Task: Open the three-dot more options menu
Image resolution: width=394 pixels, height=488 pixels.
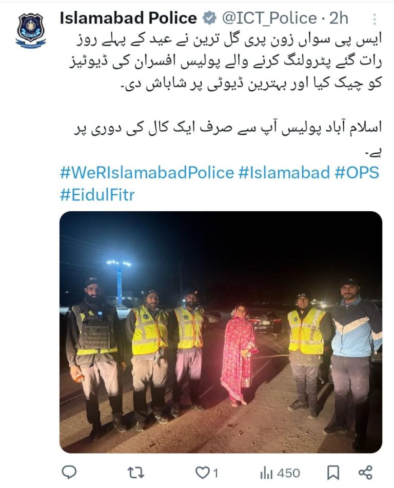Action: pos(375,19)
